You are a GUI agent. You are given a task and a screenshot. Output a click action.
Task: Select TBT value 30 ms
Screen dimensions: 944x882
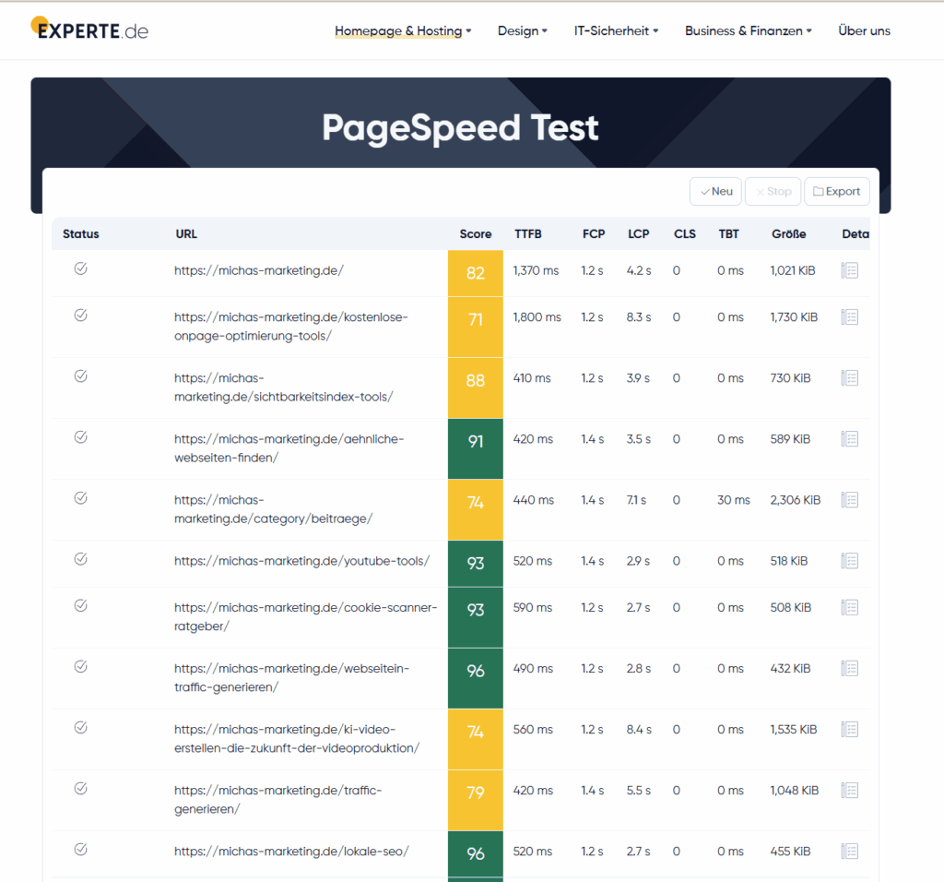pos(733,499)
